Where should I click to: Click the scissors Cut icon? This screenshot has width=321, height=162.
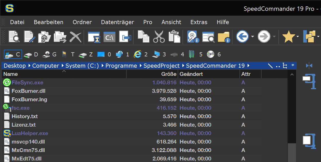point(159,37)
